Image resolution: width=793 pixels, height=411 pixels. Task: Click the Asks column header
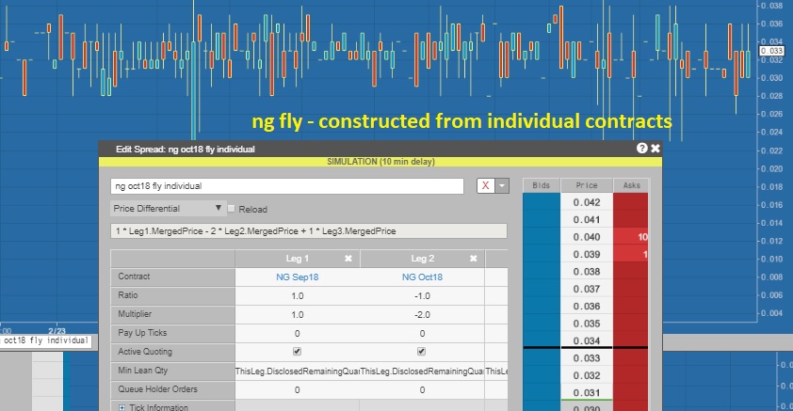point(631,185)
